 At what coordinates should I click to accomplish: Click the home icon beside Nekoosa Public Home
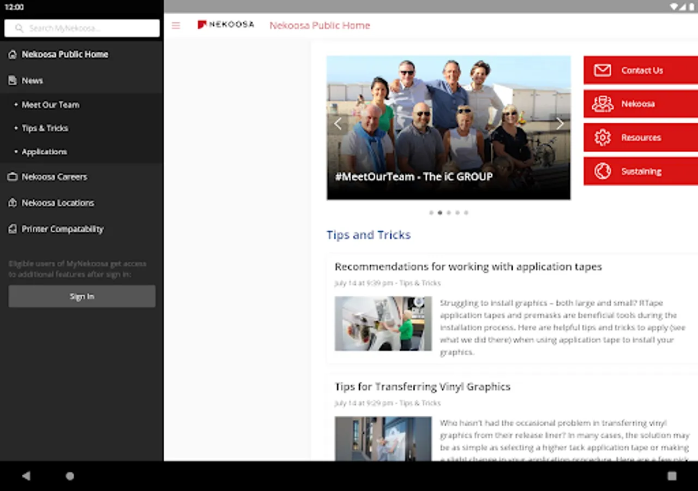coord(13,55)
